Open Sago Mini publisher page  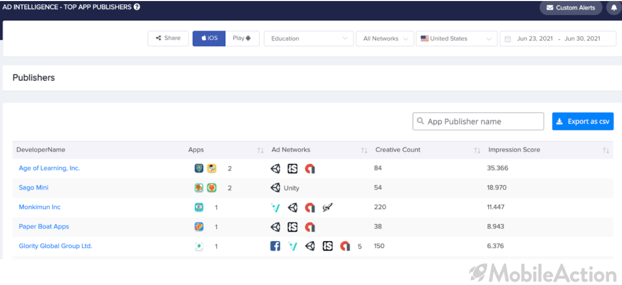(34, 188)
